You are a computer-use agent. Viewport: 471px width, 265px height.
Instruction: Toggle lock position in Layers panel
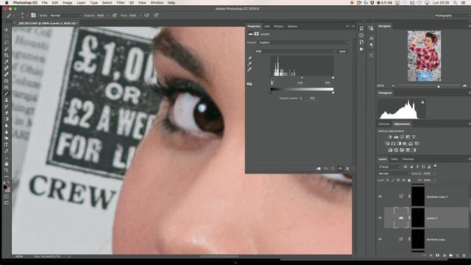(x=398, y=180)
